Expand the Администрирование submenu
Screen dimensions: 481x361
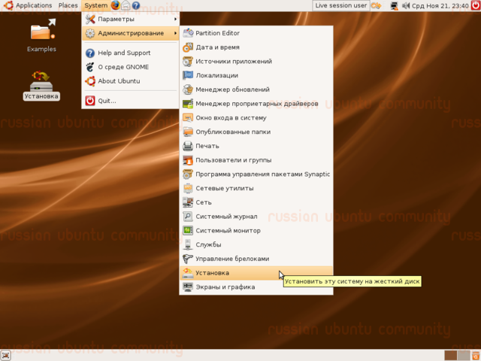pyautogui.click(x=131, y=33)
